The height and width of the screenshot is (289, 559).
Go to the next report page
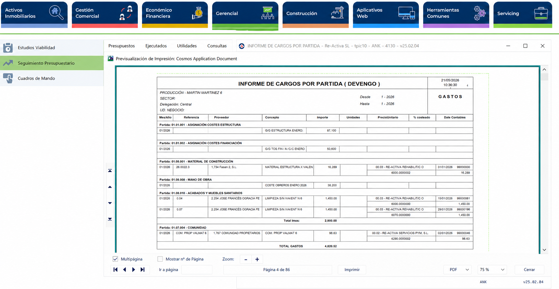pos(134,270)
